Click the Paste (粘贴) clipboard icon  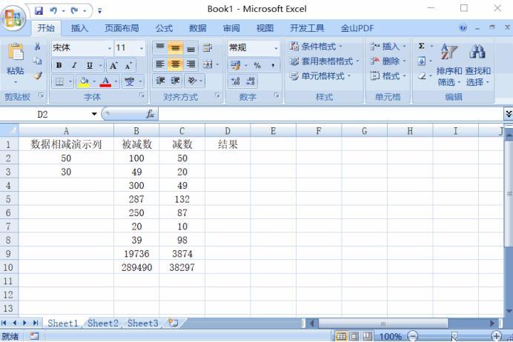16,53
